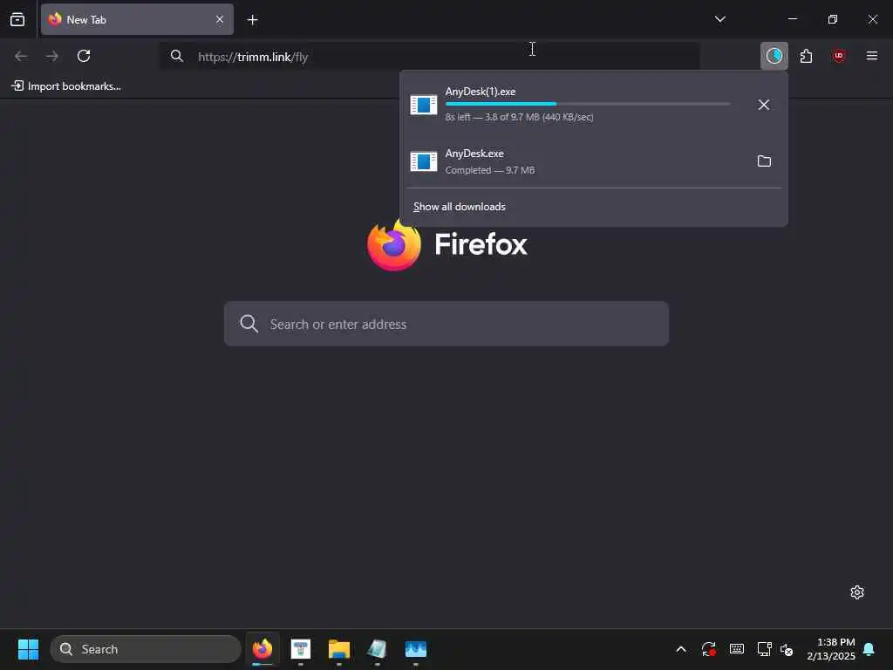The height and width of the screenshot is (670, 893).
Task: Show AnyDesk.exe in folder
Action: pos(764,161)
